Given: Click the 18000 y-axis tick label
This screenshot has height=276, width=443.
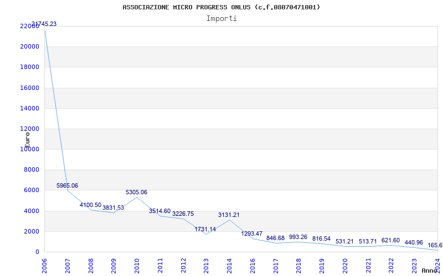Looking at the screenshot, I should click(x=29, y=67).
